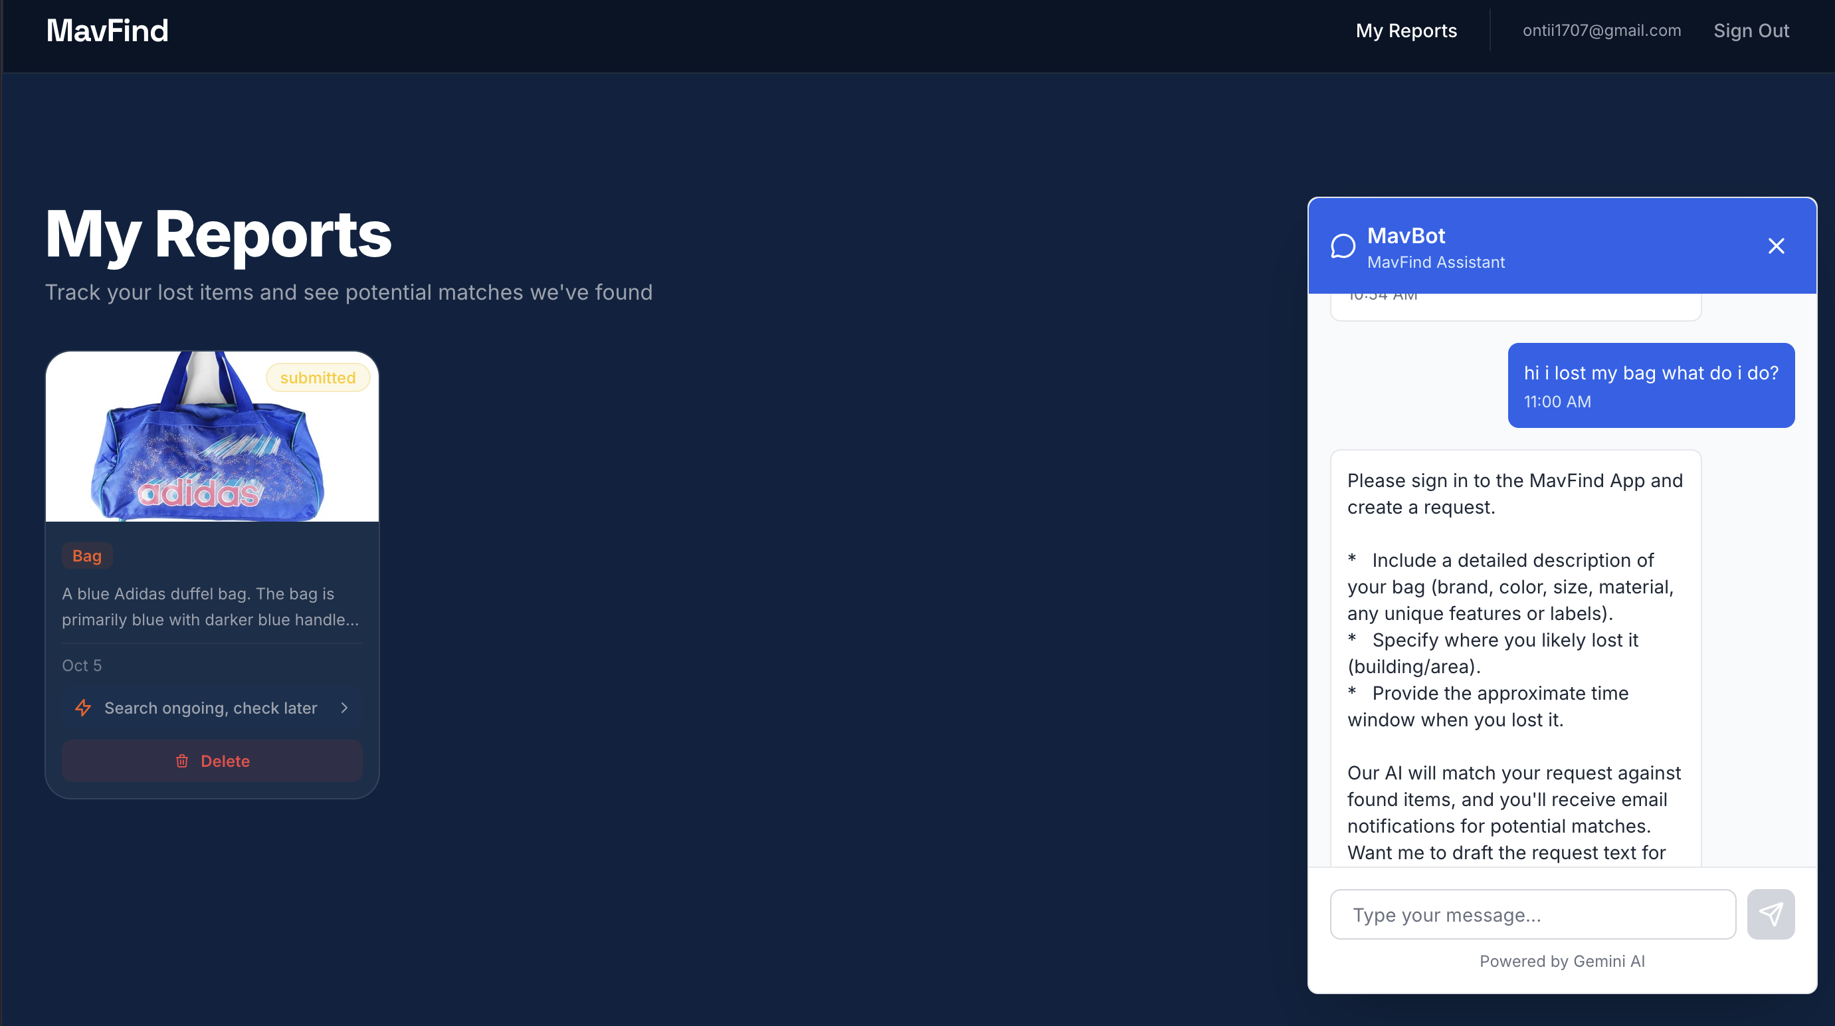The height and width of the screenshot is (1026, 1835).
Task: Click the user message about lost bag
Action: click(1650, 385)
